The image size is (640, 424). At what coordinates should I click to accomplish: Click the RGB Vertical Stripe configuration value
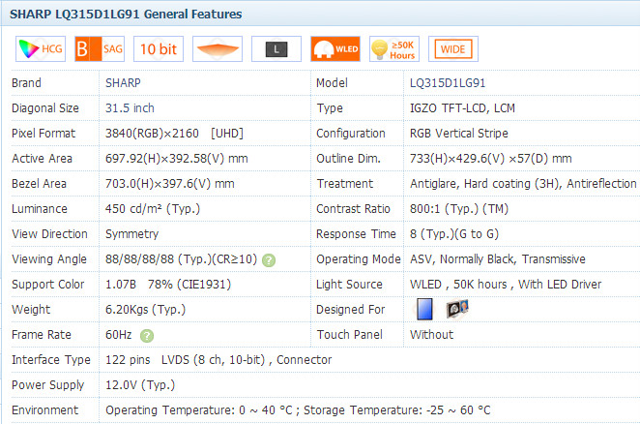tap(459, 134)
